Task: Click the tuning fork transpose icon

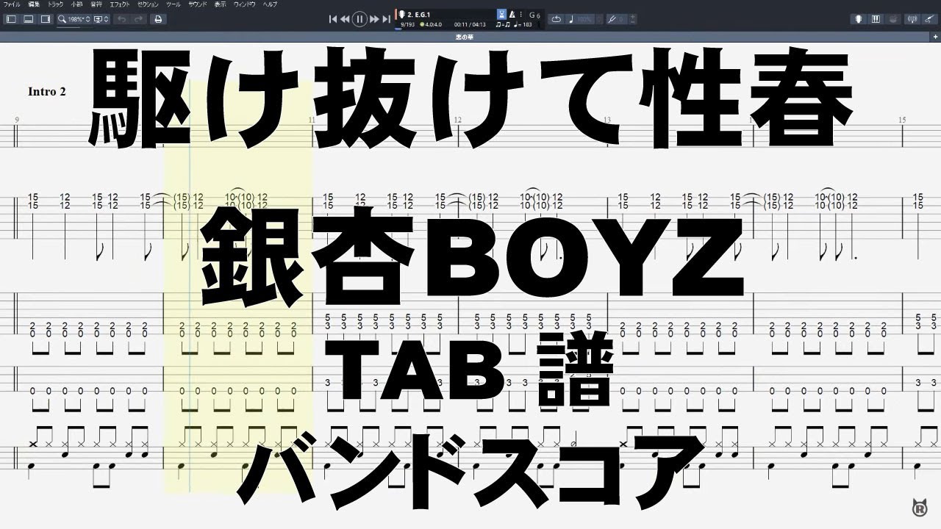Action: [612, 19]
